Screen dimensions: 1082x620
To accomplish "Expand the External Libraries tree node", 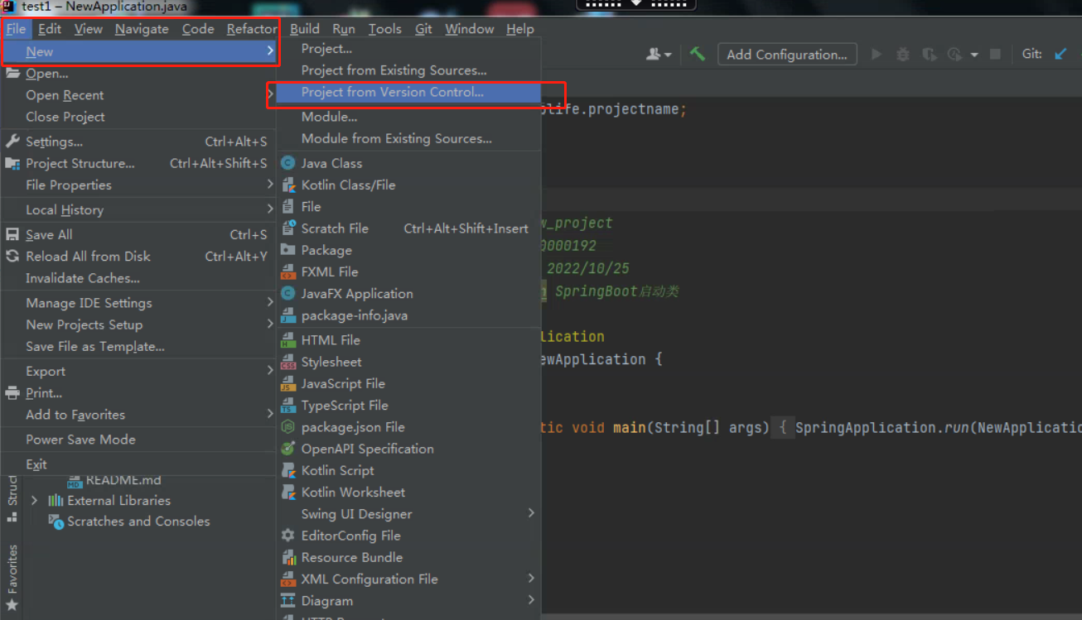I will (x=34, y=500).
